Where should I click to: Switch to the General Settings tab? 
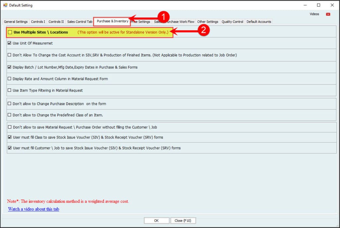[16, 22]
